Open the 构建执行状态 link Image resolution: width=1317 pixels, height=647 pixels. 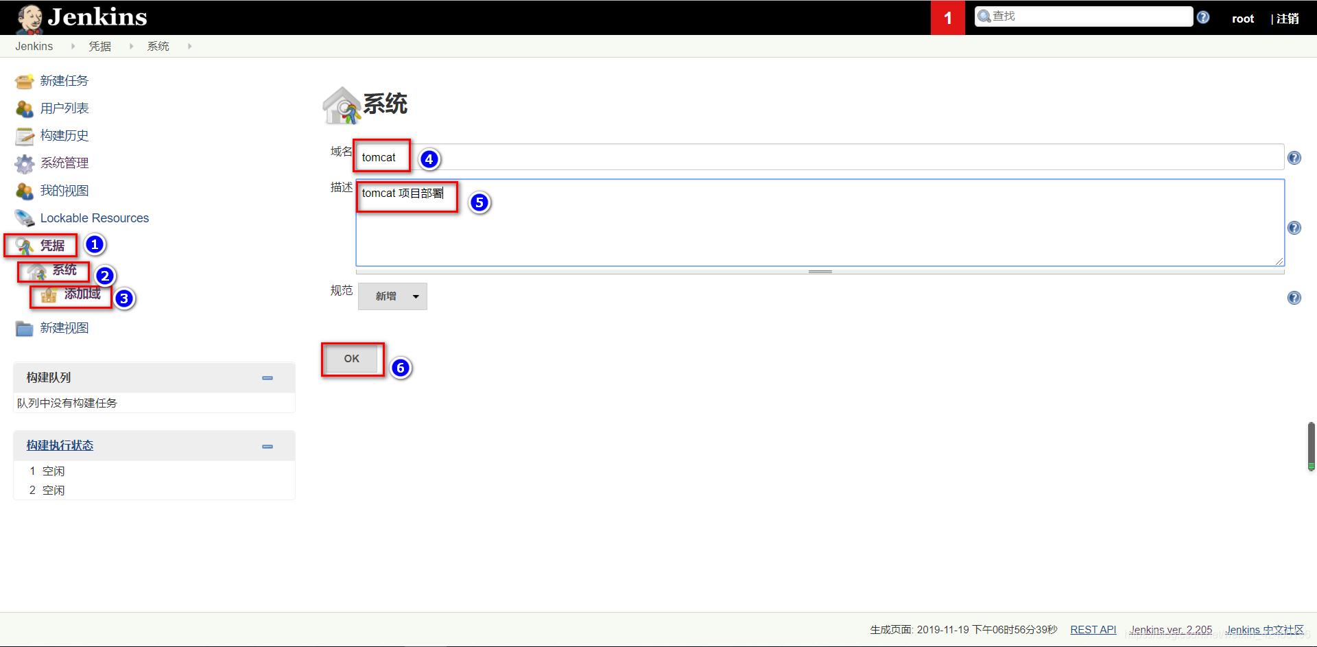tap(60, 446)
